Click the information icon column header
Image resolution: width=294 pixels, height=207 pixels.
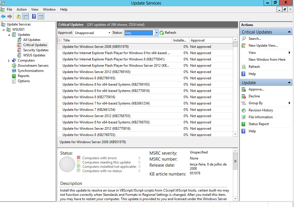pyautogui.click(x=59, y=40)
